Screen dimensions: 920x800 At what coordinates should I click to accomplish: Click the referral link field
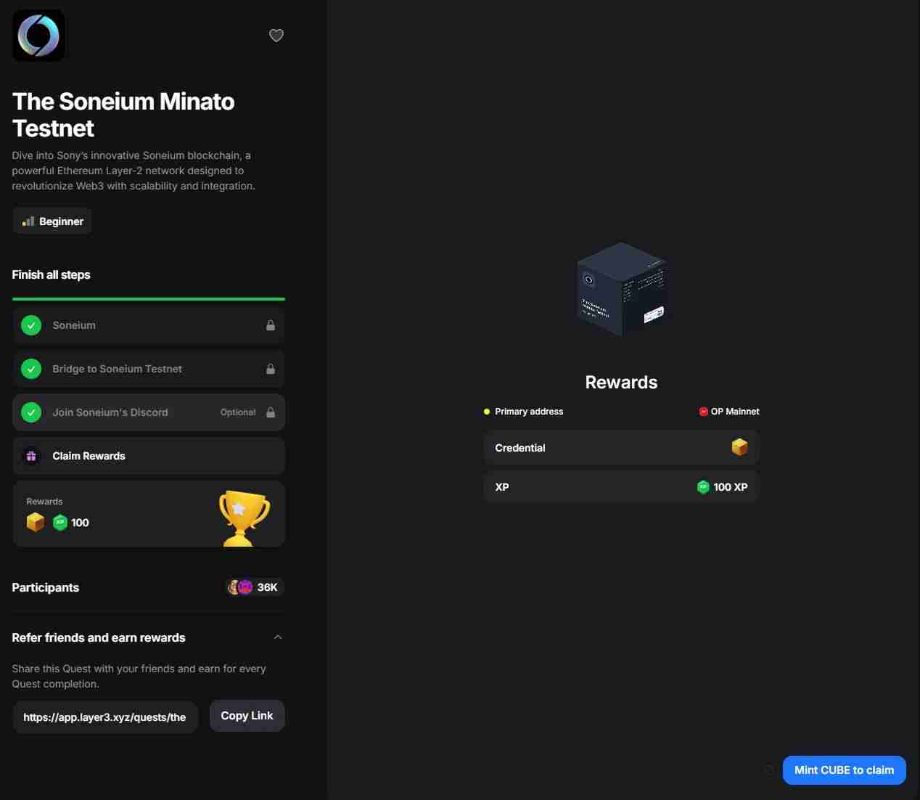(105, 717)
